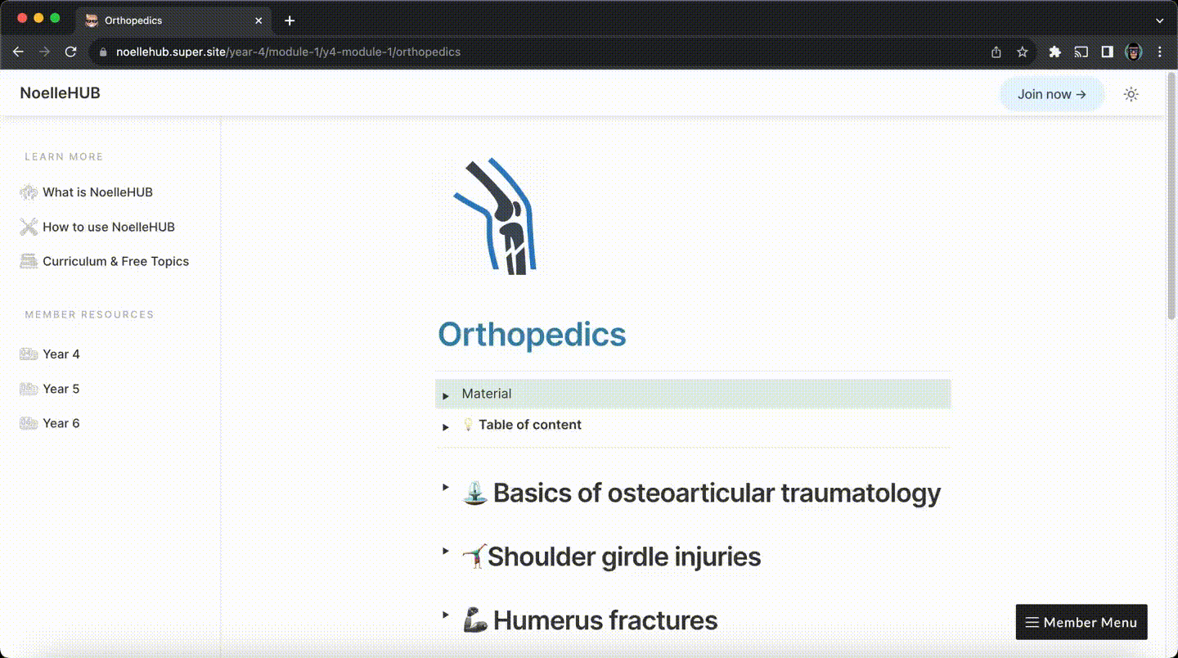This screenshot has height=658, width=1178.
Task: Open the Member Menu button
Action: pyautogui.click(x=1081, y=622)
